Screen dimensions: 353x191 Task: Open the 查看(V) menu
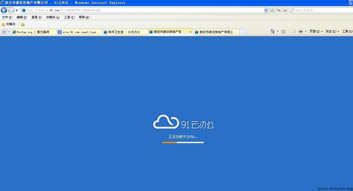36,17
